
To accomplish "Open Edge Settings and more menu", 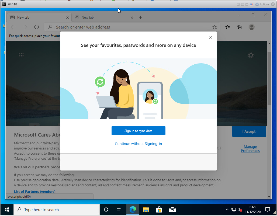I will point(264,27).
